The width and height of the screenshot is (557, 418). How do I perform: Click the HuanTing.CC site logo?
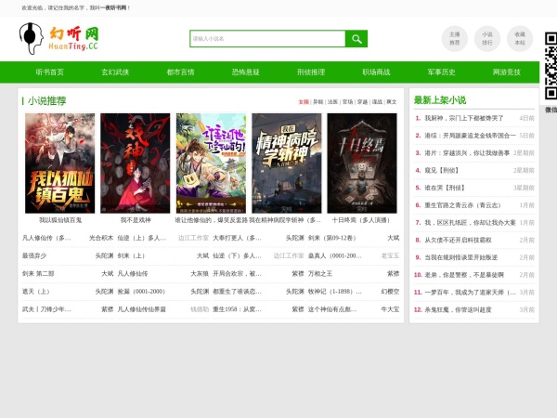[59, 38]
